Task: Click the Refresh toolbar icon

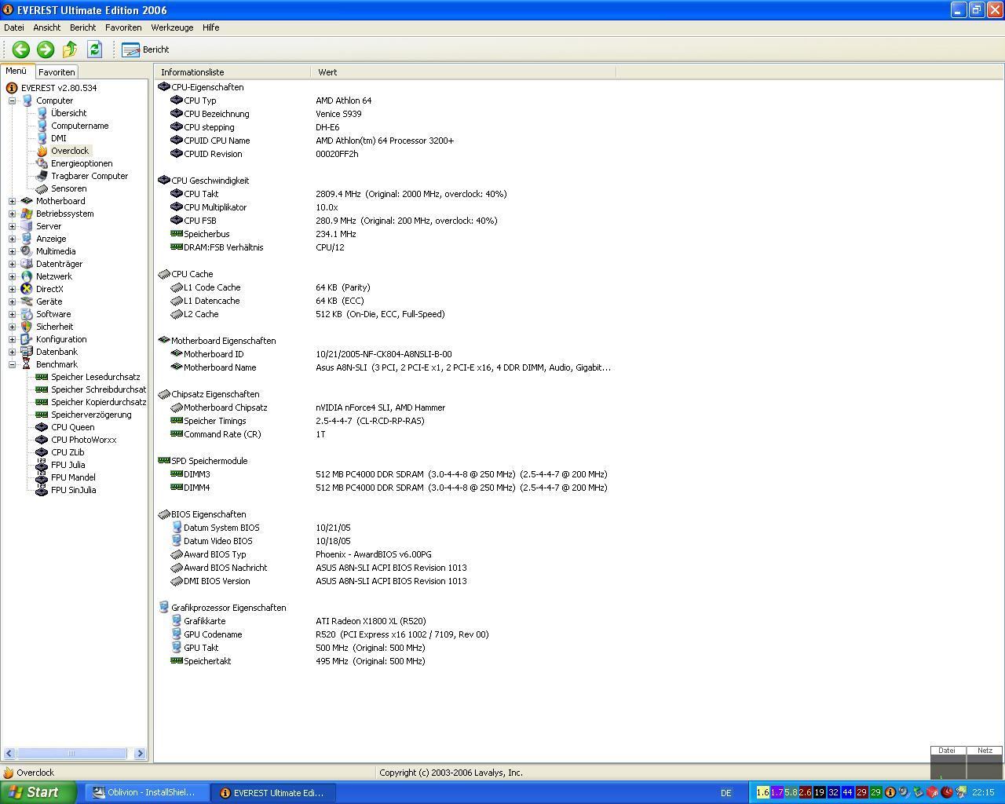Action: click(94, 49)
